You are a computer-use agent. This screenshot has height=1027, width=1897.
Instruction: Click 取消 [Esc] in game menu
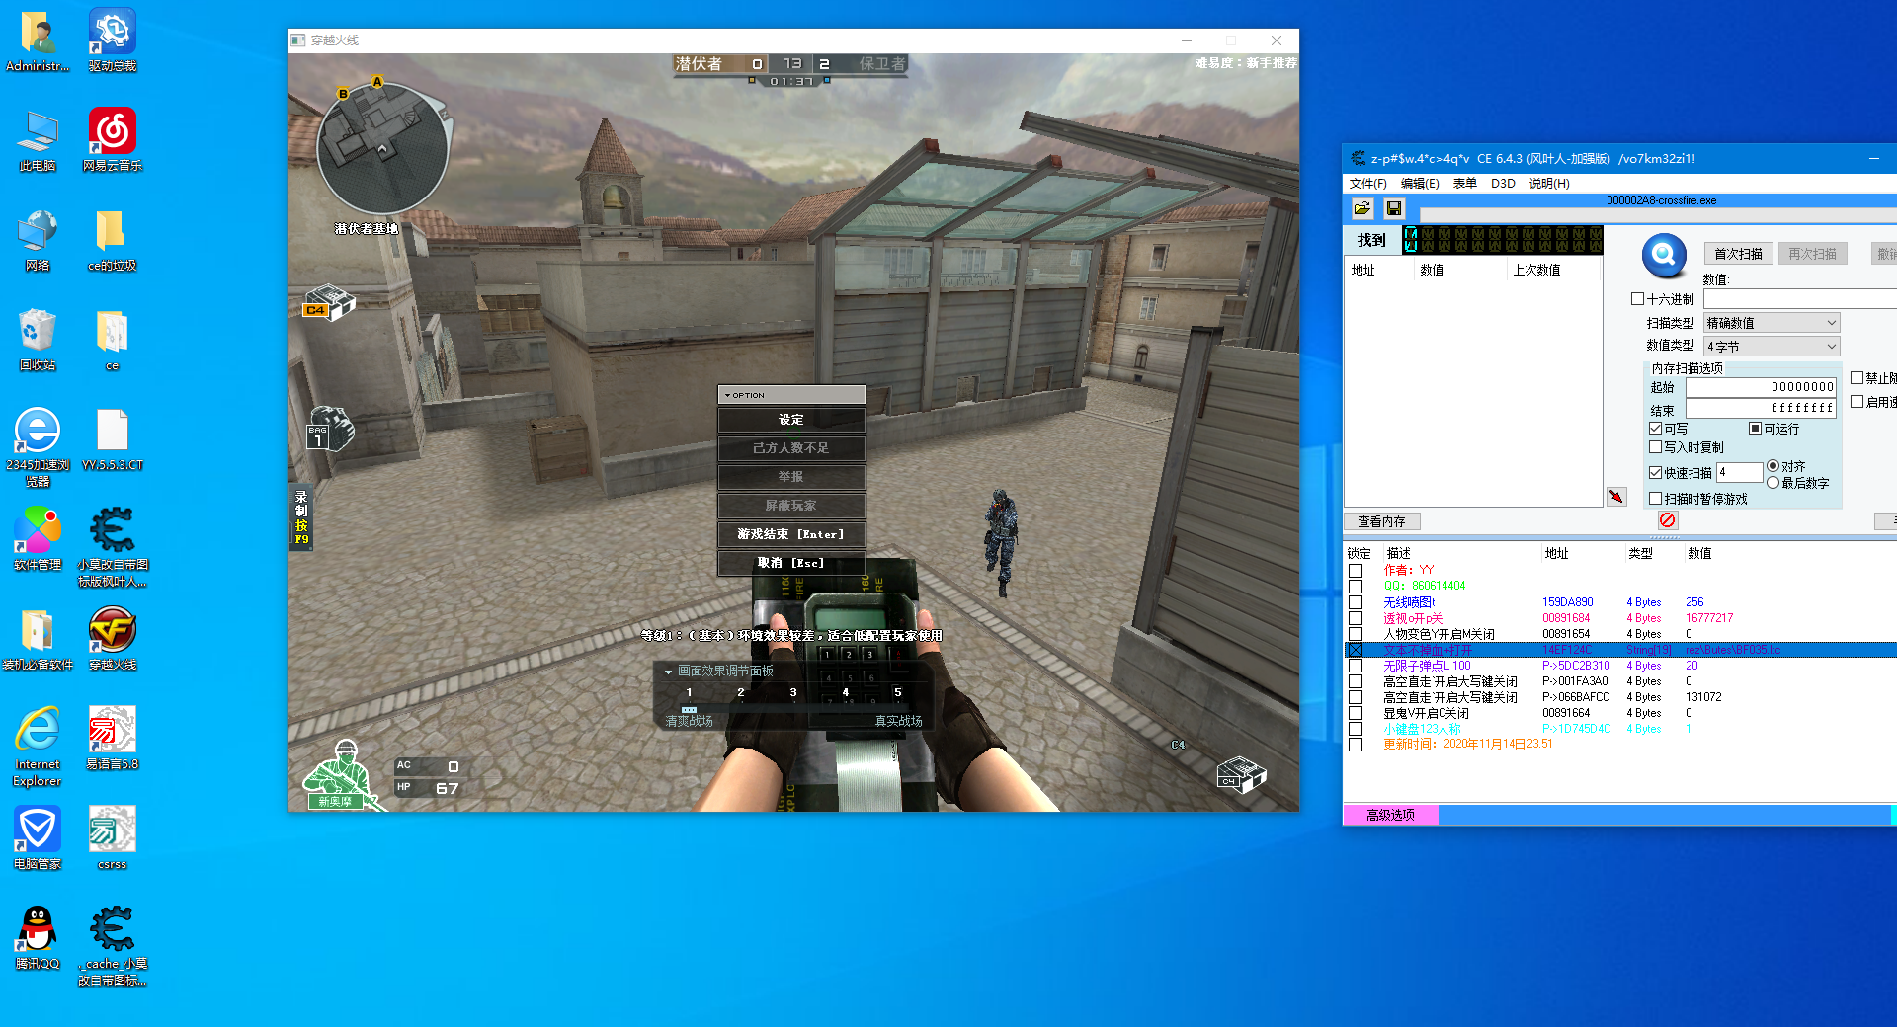tap(791, 563)
